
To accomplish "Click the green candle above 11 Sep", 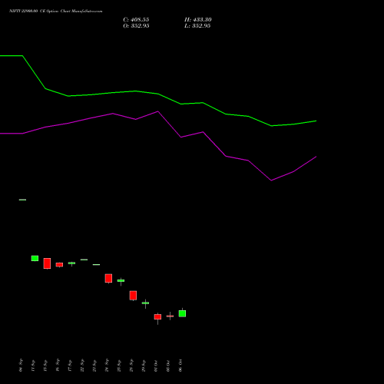I will [x=35, y=258].
